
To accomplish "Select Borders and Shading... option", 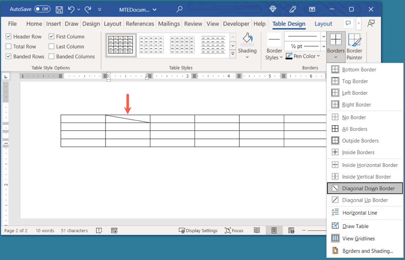I will (x=367, y=251).
